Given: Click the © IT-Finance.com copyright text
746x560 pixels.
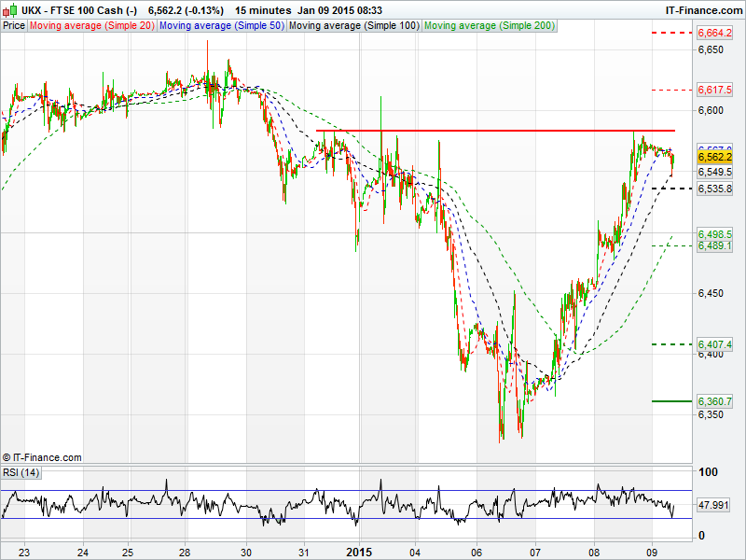Looking at the screenshot, I should [x=42, y=457].
